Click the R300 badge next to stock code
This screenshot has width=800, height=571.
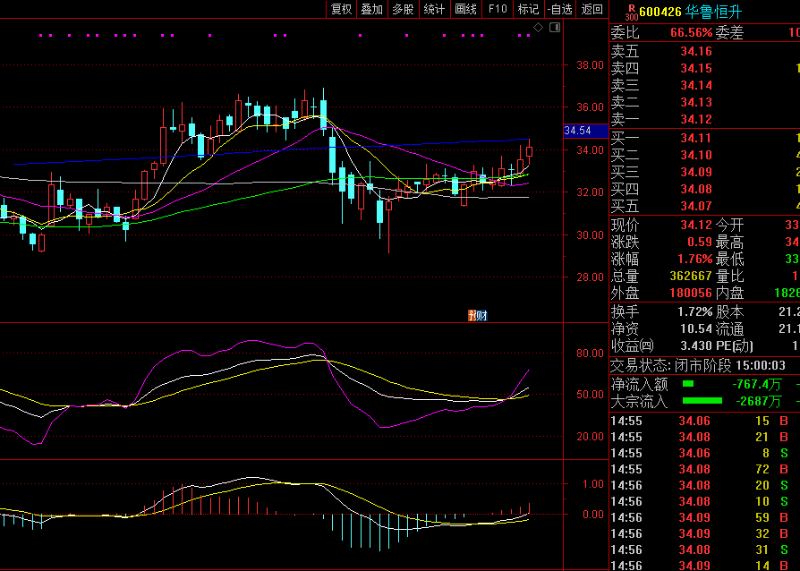point(632,12)
